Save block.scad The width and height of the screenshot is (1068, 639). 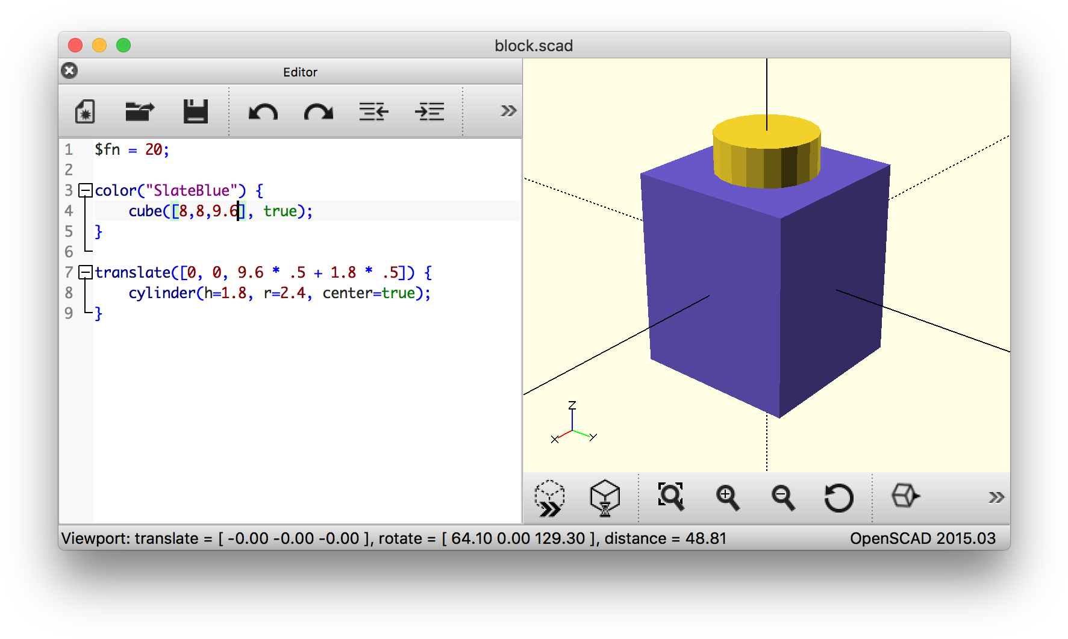click(x=196, y=111)
